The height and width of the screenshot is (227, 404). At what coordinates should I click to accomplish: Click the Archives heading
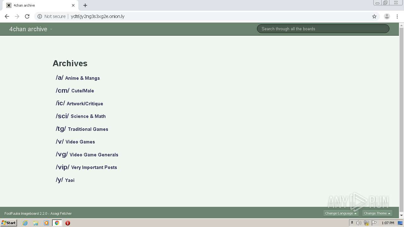tap(70, 63)
